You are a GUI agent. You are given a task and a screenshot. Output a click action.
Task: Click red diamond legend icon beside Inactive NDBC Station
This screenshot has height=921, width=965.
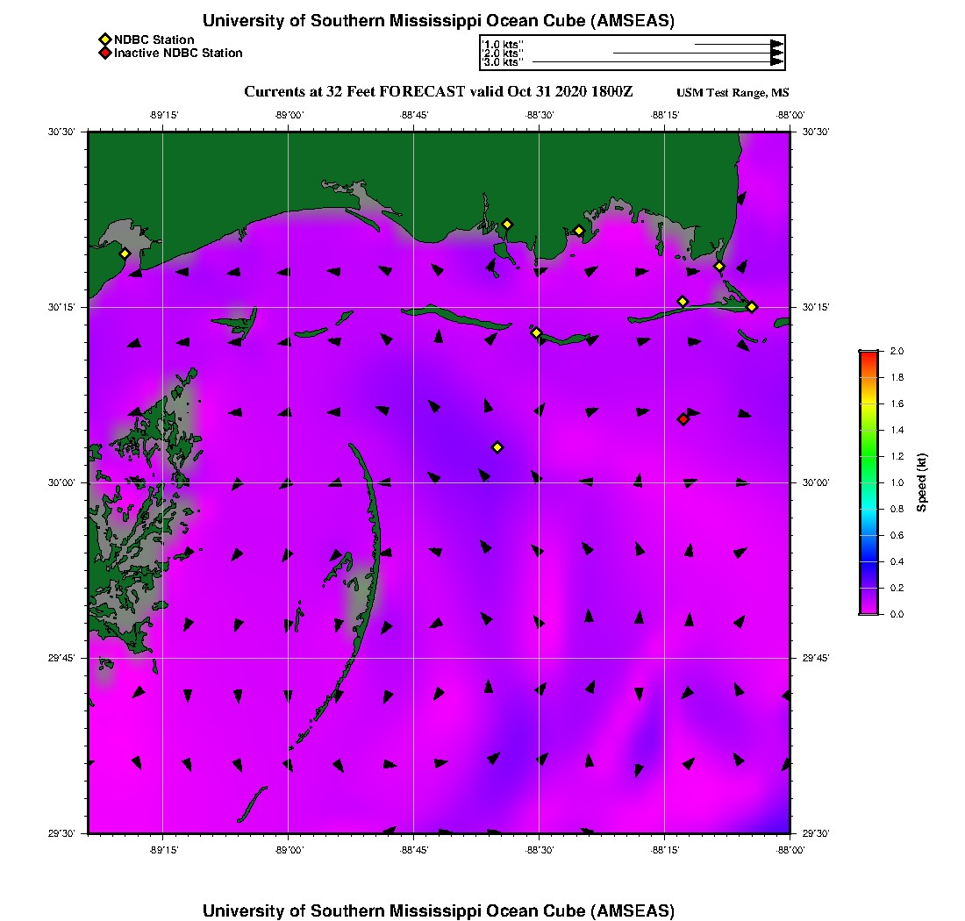pos(104,54)
